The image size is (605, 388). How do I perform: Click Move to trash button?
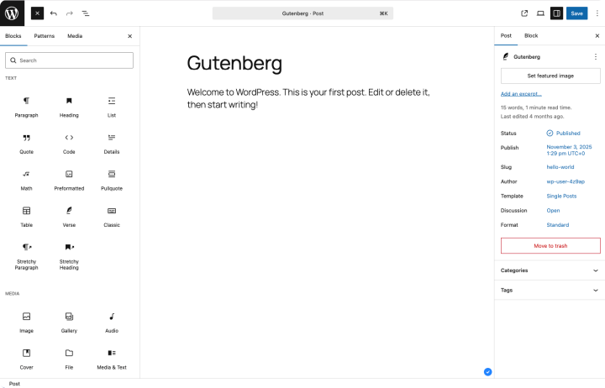[550, 246]
